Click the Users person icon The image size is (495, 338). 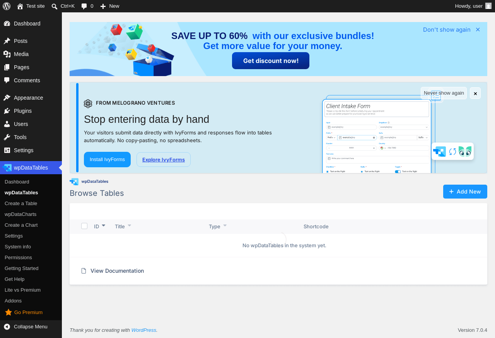coord(7,124)
